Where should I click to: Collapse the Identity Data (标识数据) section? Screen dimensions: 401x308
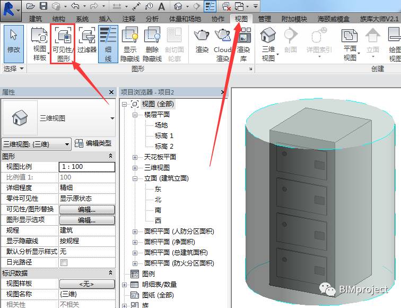click(110, 272)
